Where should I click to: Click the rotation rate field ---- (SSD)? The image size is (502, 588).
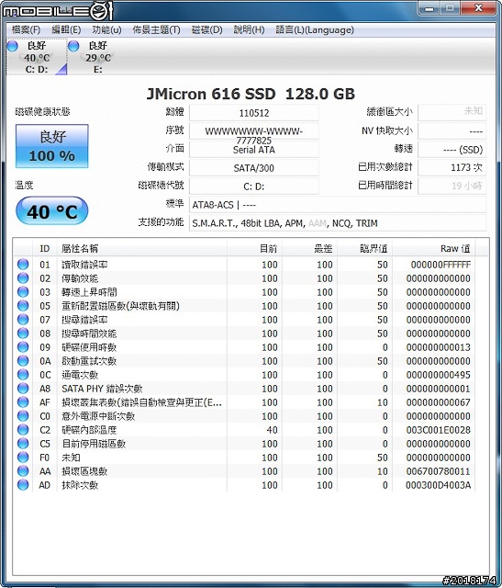coord(452,150)
